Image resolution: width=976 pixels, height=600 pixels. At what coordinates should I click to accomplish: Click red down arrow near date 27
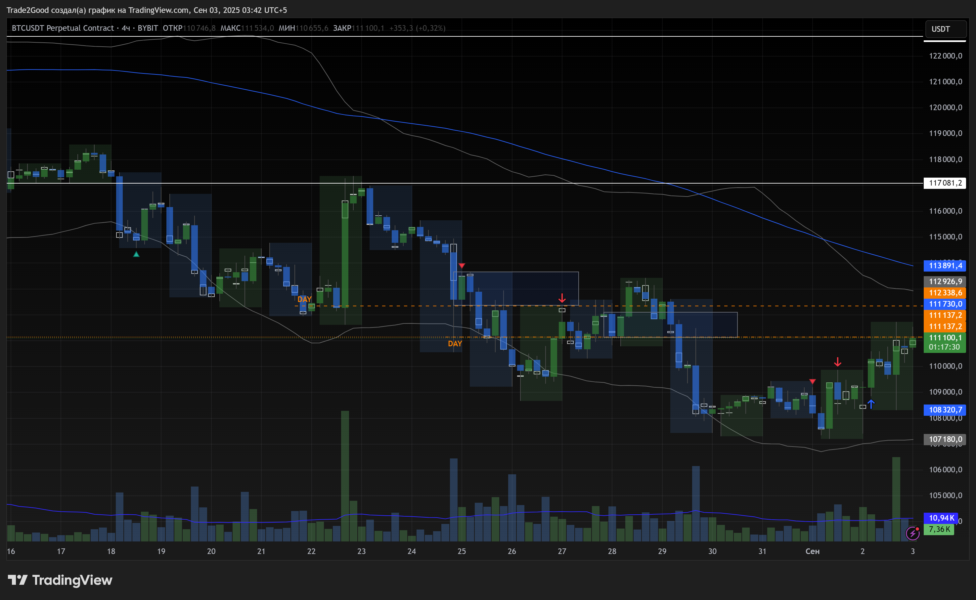[x=562, y=298]
